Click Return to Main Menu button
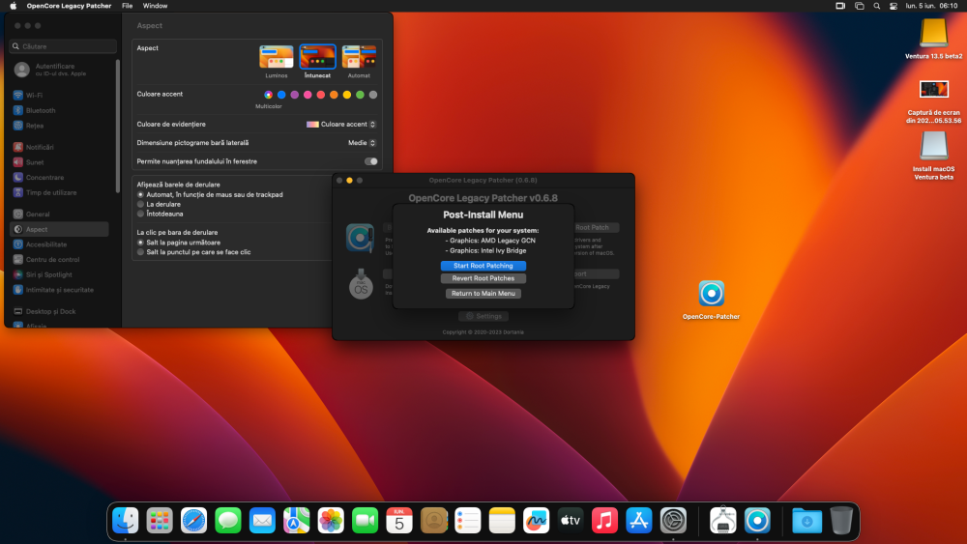This screenshot has height=544, width=967. point(483,293)
